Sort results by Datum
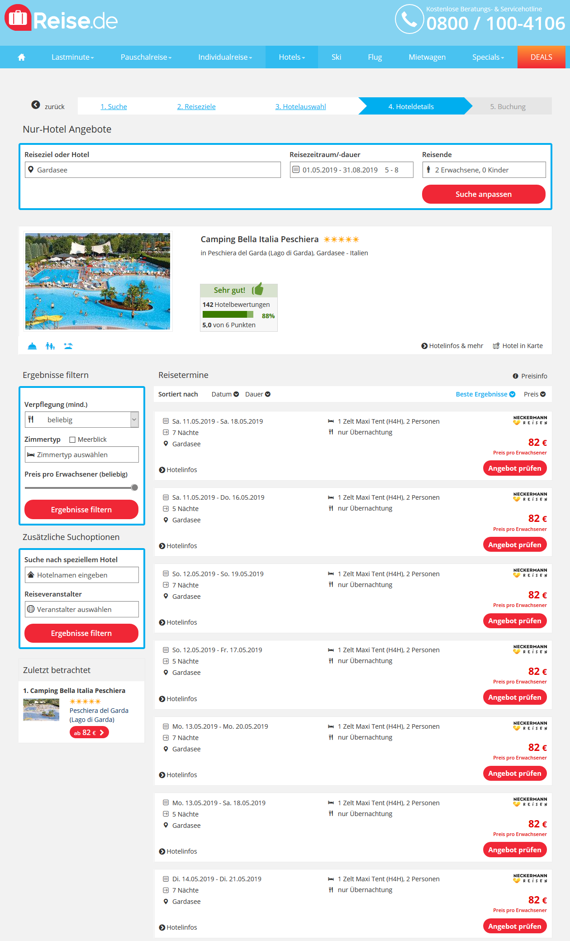Viewport: 570px width, 941px height. (x=225, y=394)
